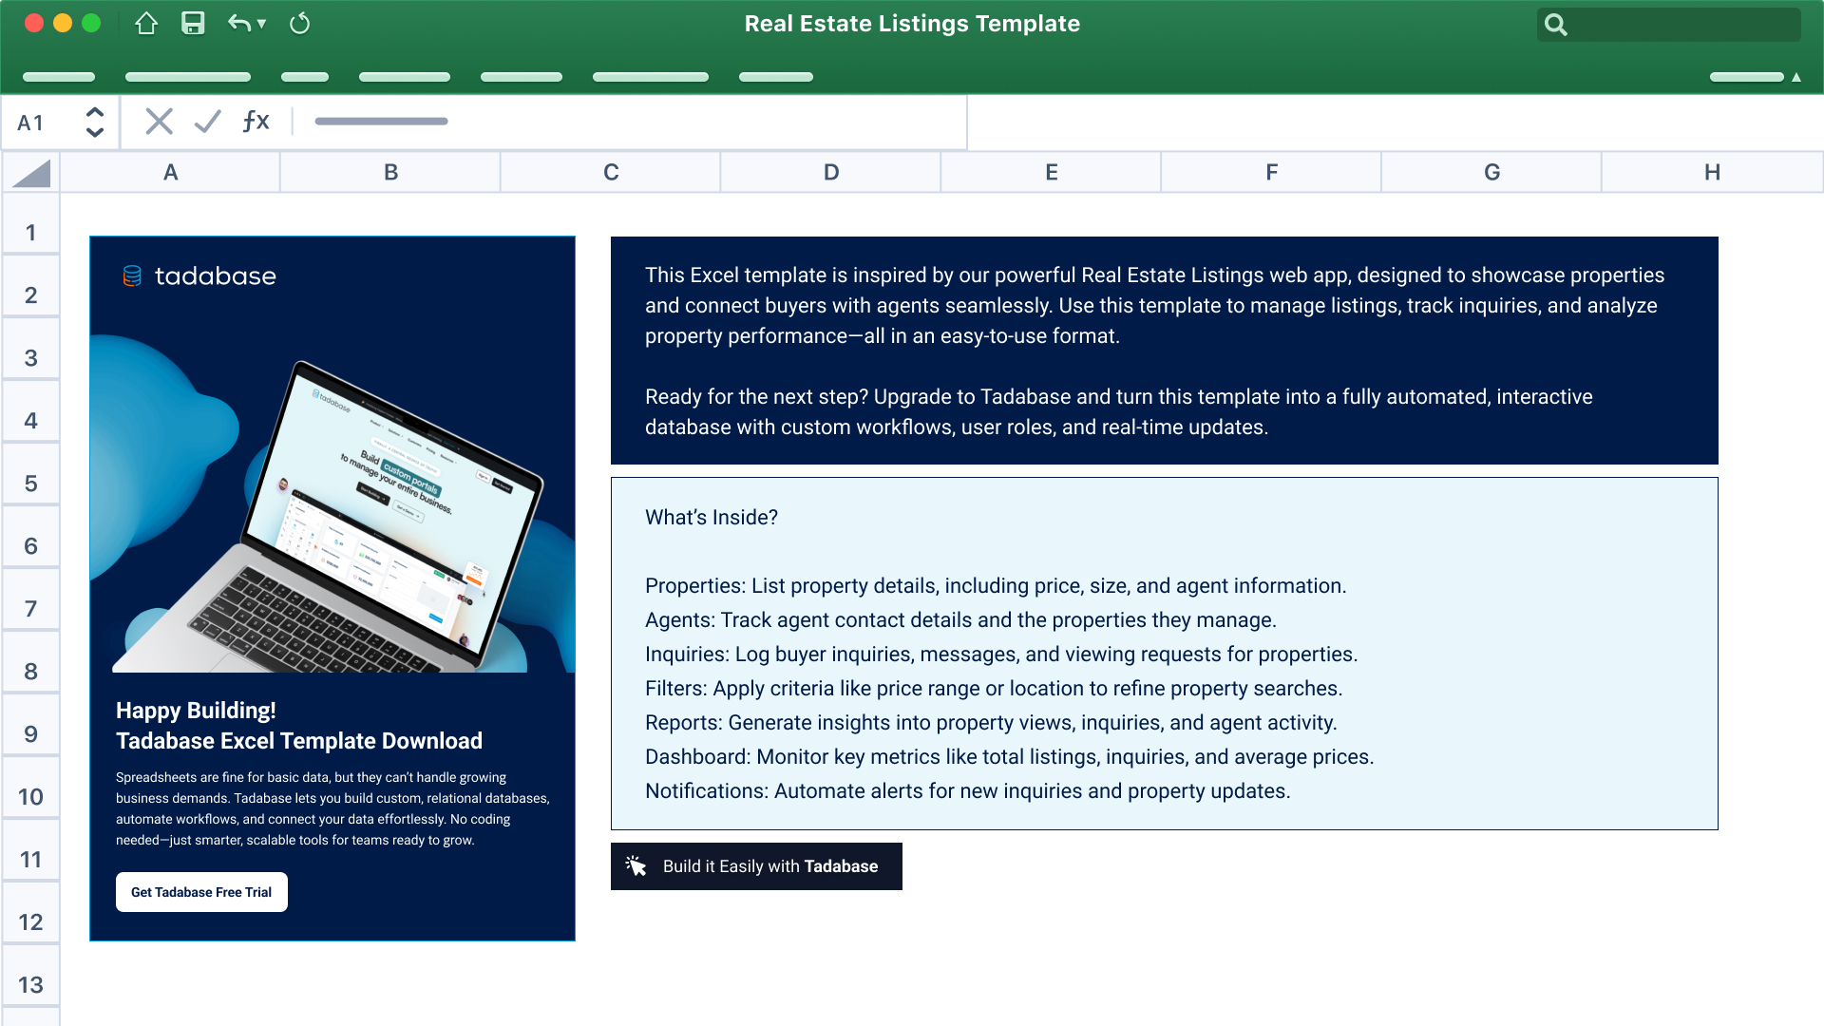Select column H header
Screen dimensions: 1824x1026
[1713, 173]
